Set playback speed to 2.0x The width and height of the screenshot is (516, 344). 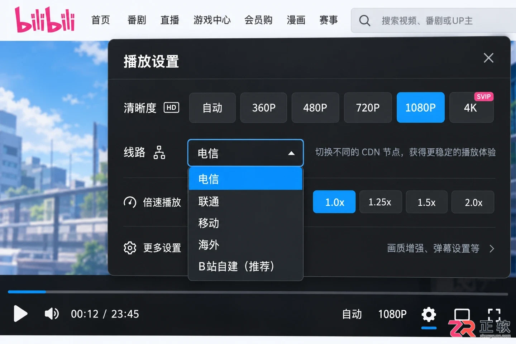click(473, 202)
